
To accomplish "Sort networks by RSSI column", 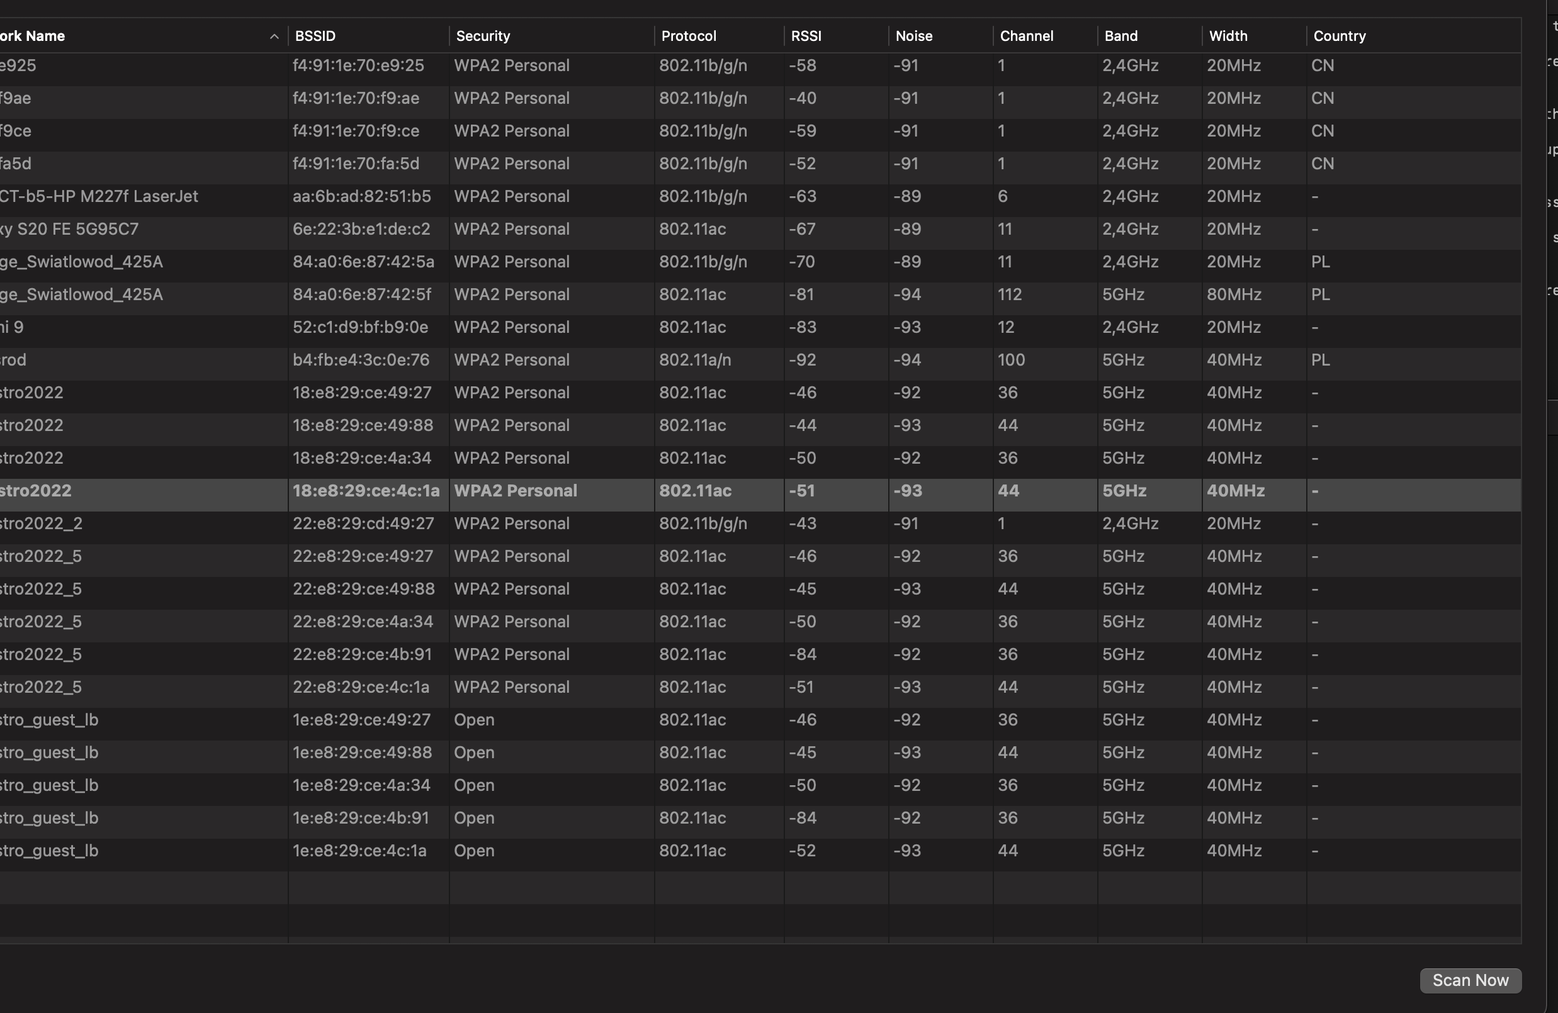I will tap(805, 36).
